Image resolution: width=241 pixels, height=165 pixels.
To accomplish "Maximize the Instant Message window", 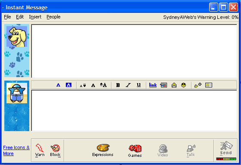I will (x=223, y=7).
